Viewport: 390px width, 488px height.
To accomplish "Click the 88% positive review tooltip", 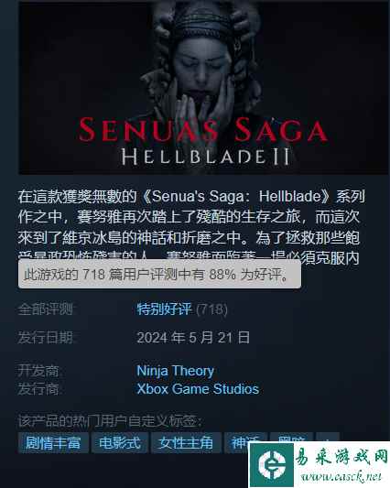I will pos(159,274).
